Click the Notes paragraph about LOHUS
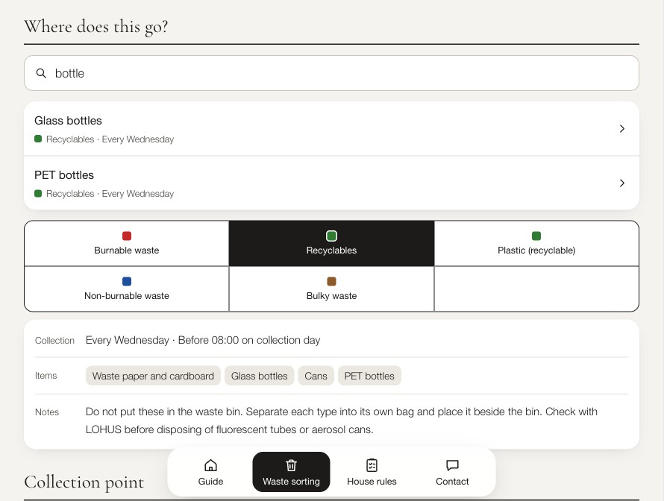 click(x=341, y=420)
